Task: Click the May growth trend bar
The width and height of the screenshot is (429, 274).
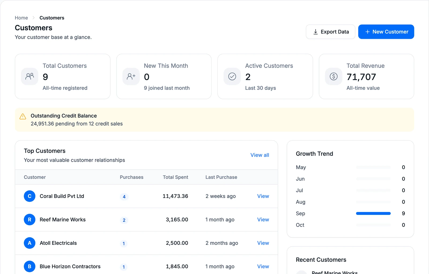Action: [x=373, y=167]
